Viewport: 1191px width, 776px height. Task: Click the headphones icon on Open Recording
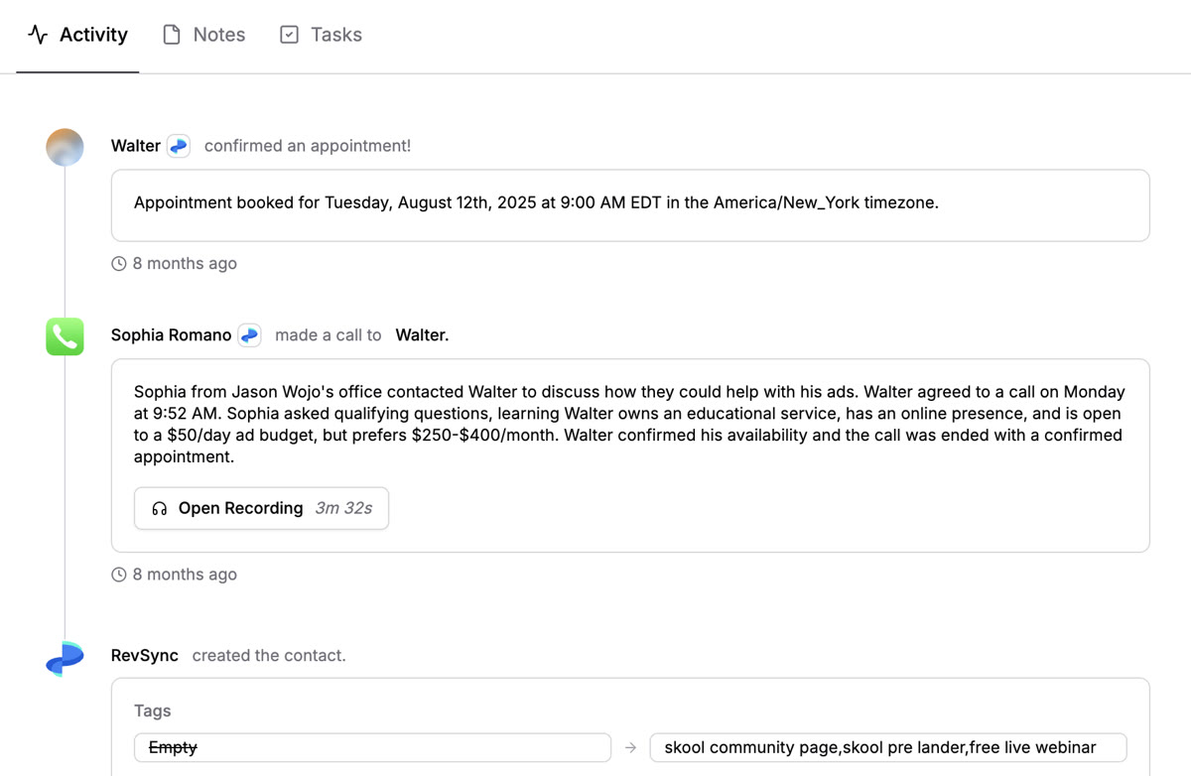159,508
